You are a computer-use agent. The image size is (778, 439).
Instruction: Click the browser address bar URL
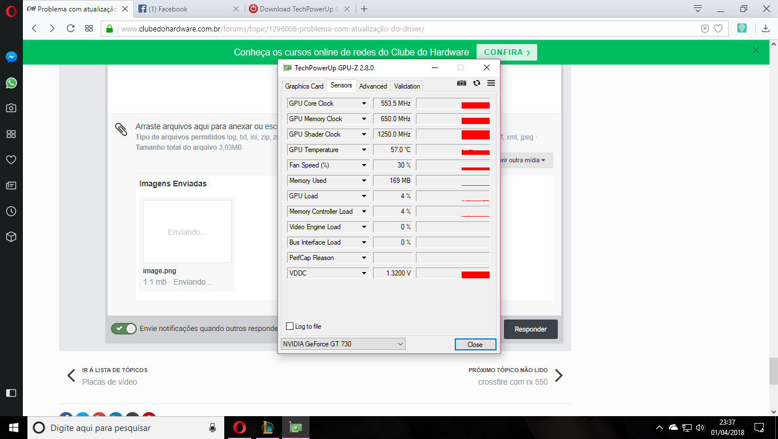click(x=272, y=29)
